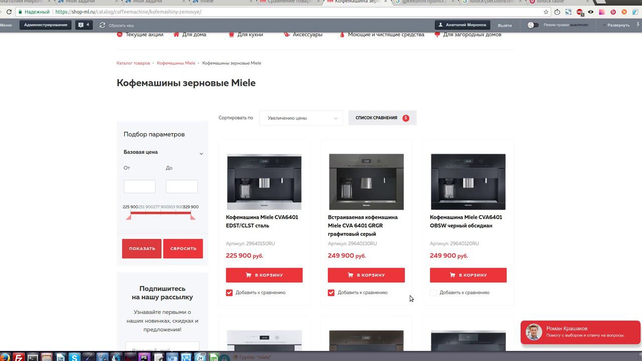Add CVA 6401 GRGR графитовый серый to cart

pyautogui.click(x=366, y=275)
